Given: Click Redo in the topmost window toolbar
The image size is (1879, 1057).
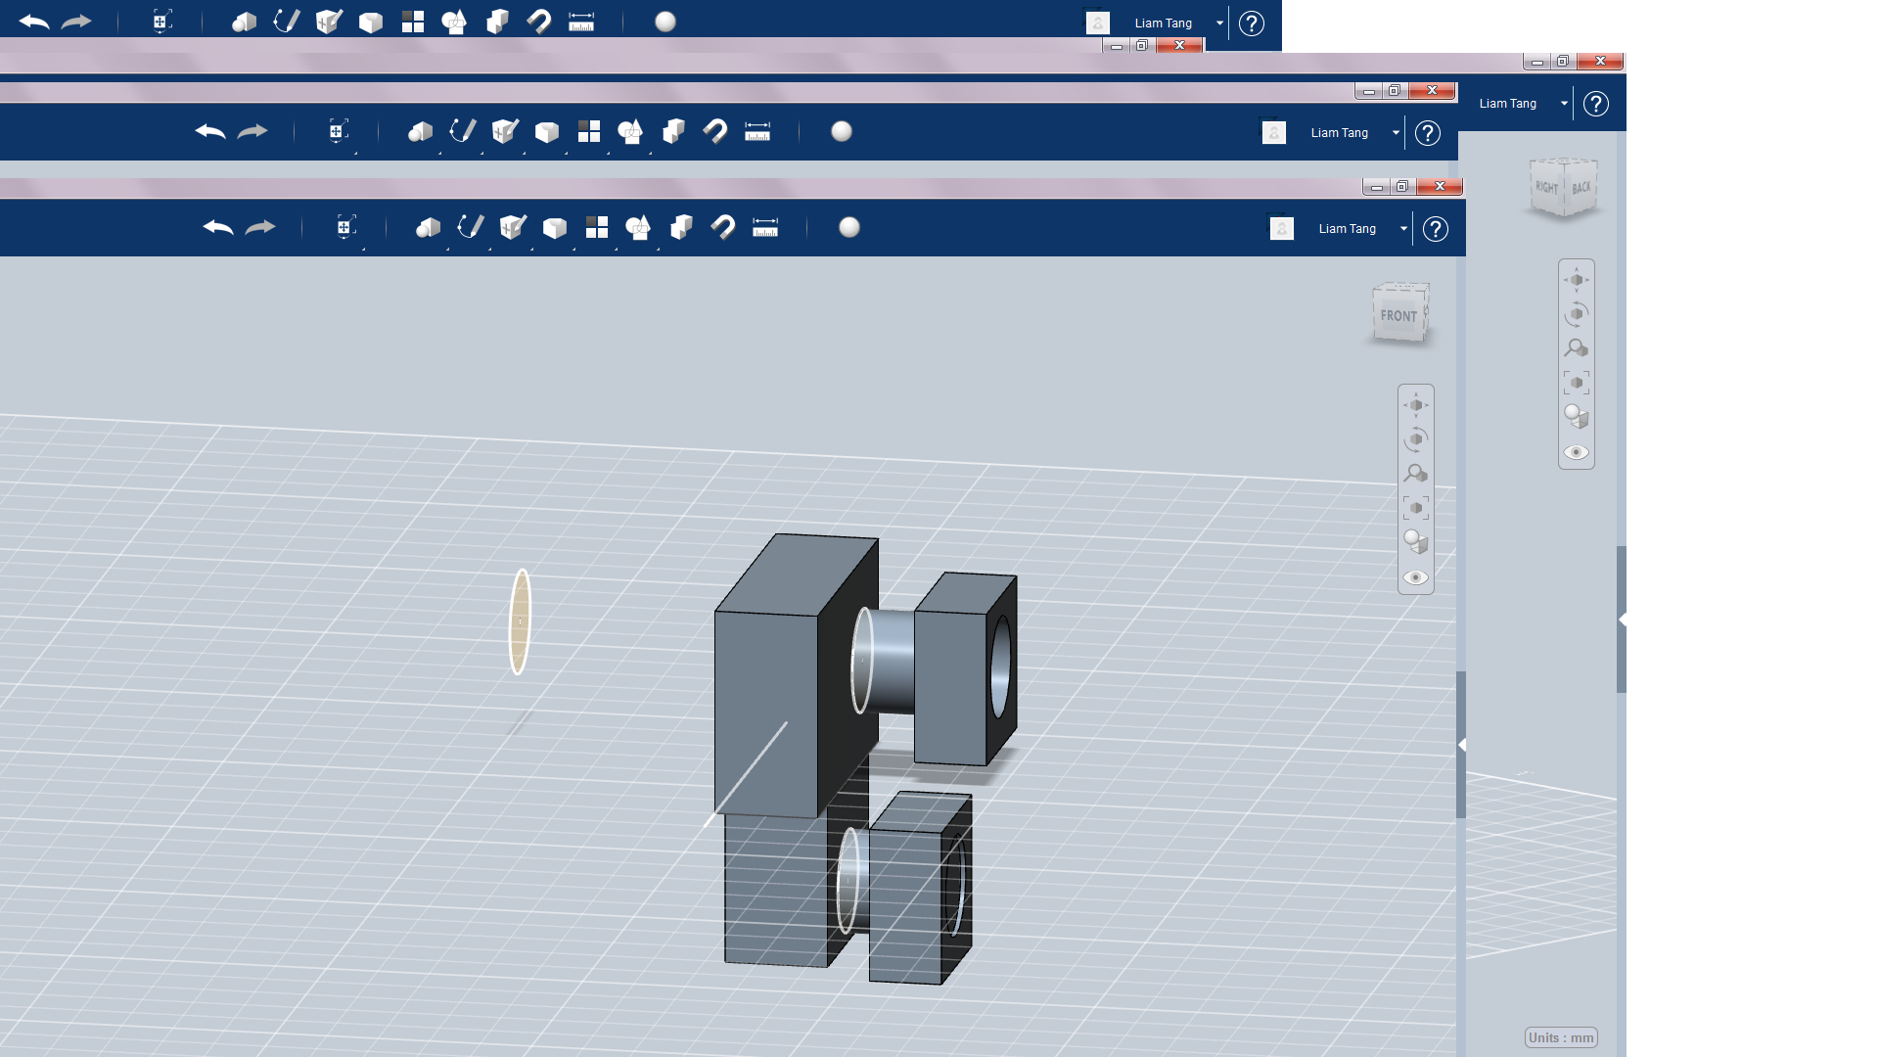Looking at the screenshot, I should 76,22.
